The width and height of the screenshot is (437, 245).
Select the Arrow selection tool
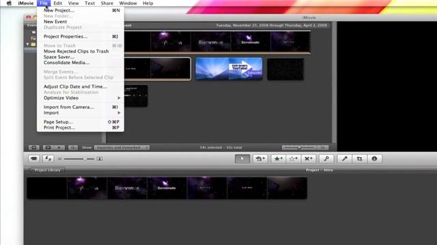tap(242, 159)
